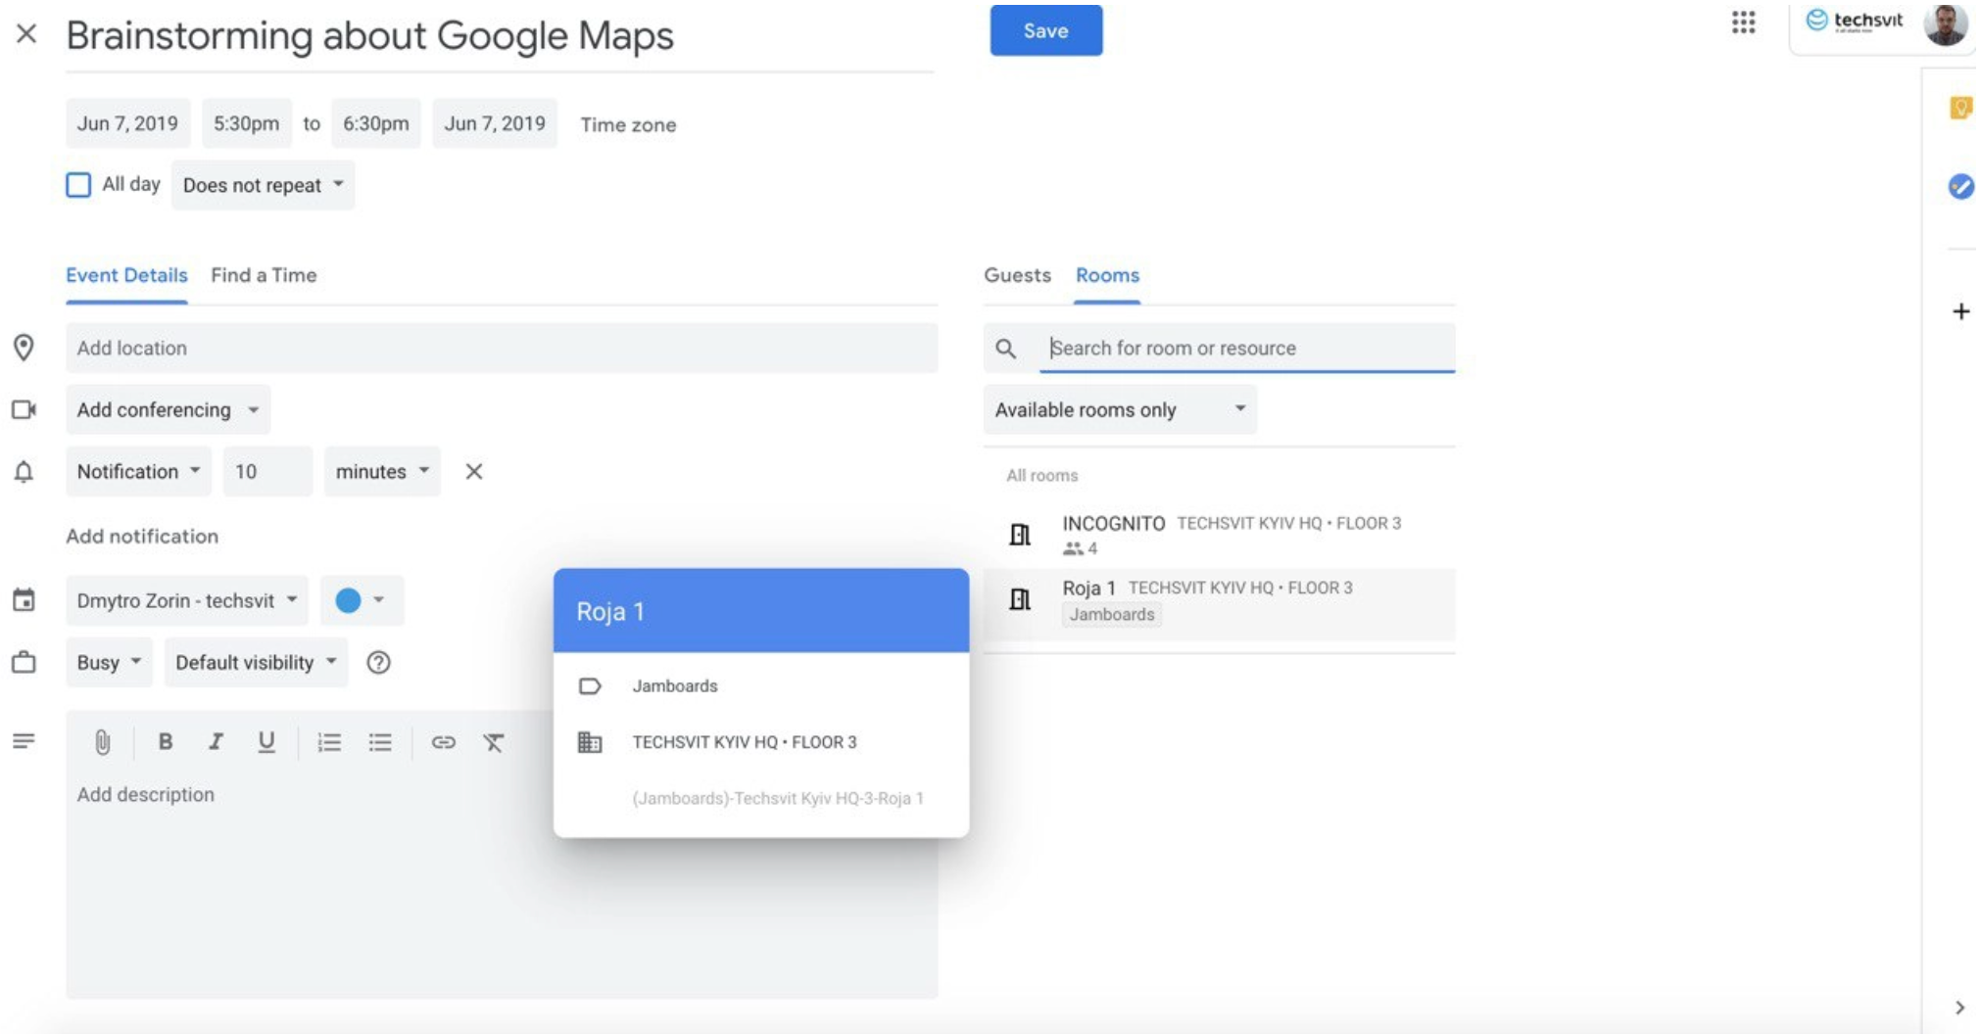Click the Time zone link
1981x1034 pixels.
click(628, 124)
